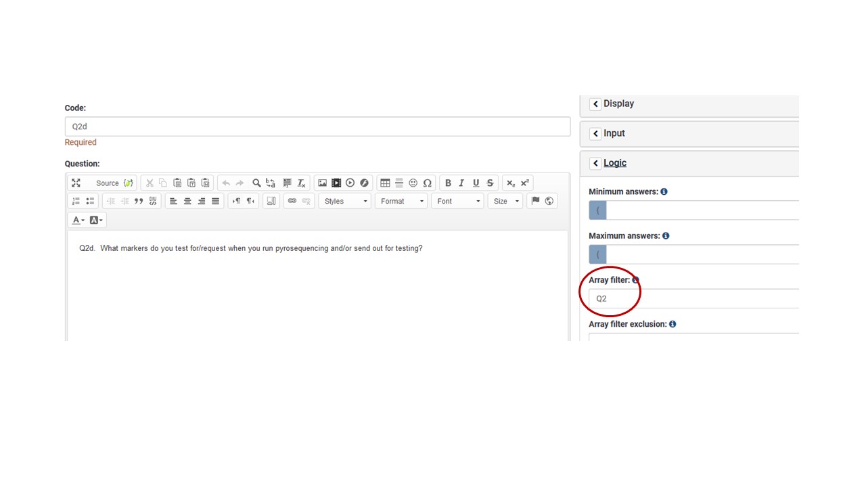
Task: Insert a hyperlink
Action: click(292, 202)
